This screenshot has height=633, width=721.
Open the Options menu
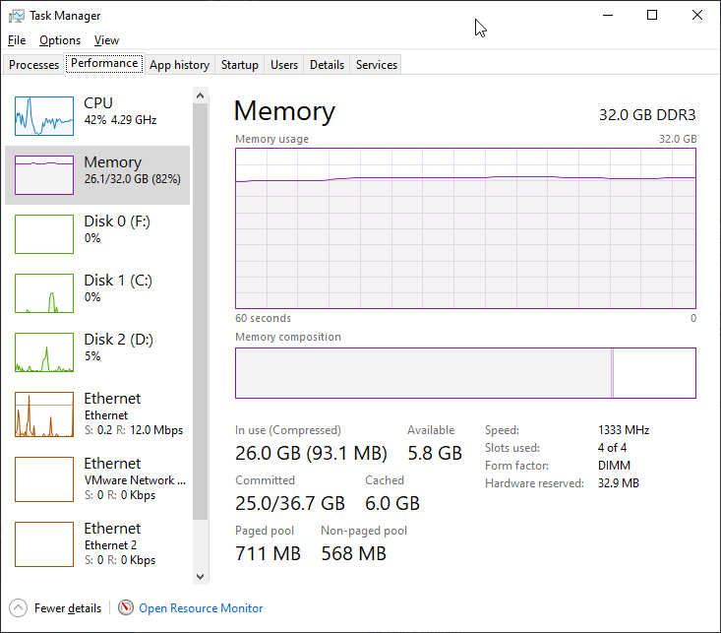click(60, 40)
